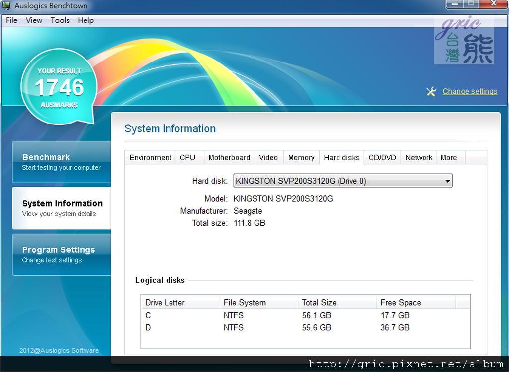Click the model value KINGSTON SVP200S3120G

coord(283,198)
